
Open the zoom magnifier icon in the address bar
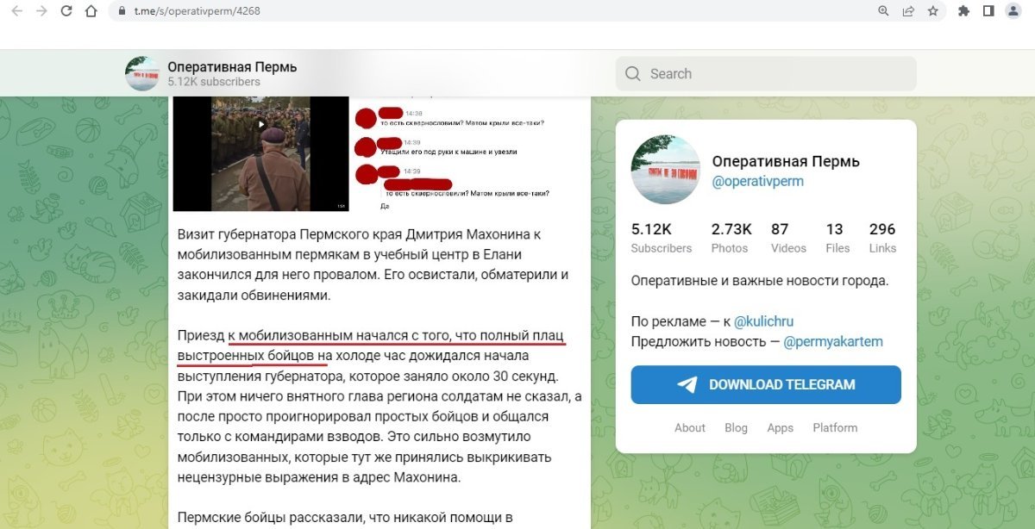[x=883, y=11]
